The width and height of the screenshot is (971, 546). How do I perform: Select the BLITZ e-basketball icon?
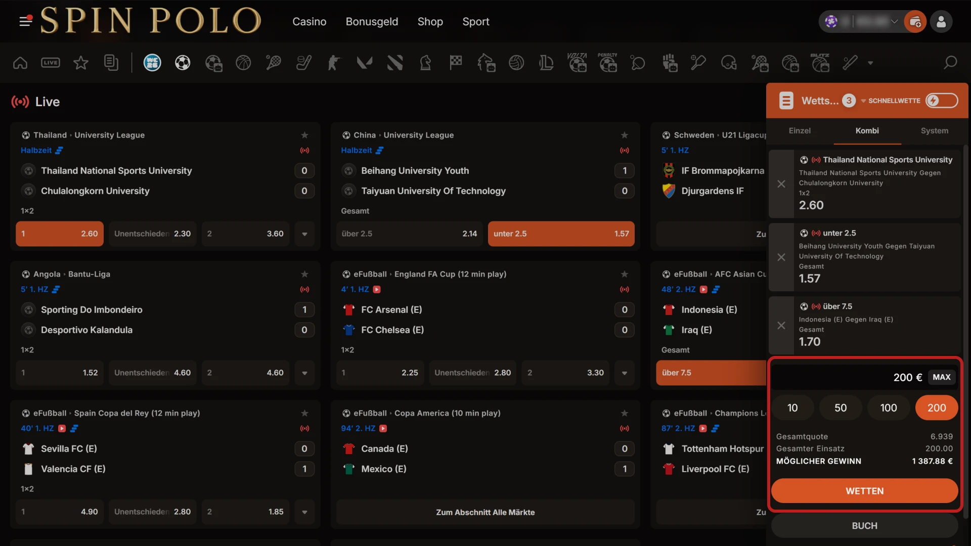(x=820, y=63)
